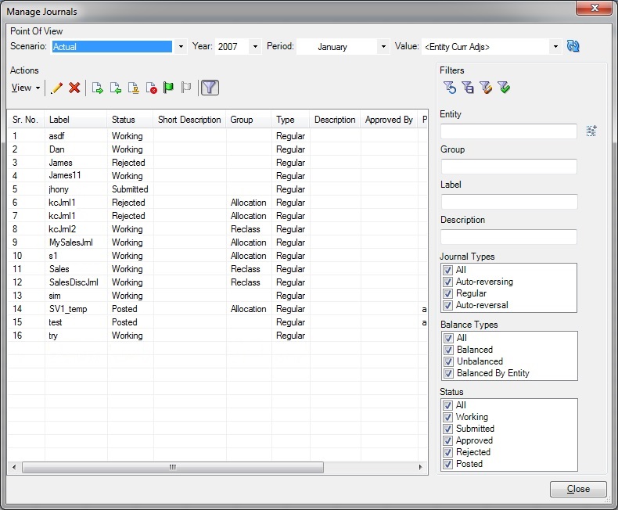
Task: Uncheck the Rejected status checkbox
Action: pyautogui.click(x=448, y=452)
